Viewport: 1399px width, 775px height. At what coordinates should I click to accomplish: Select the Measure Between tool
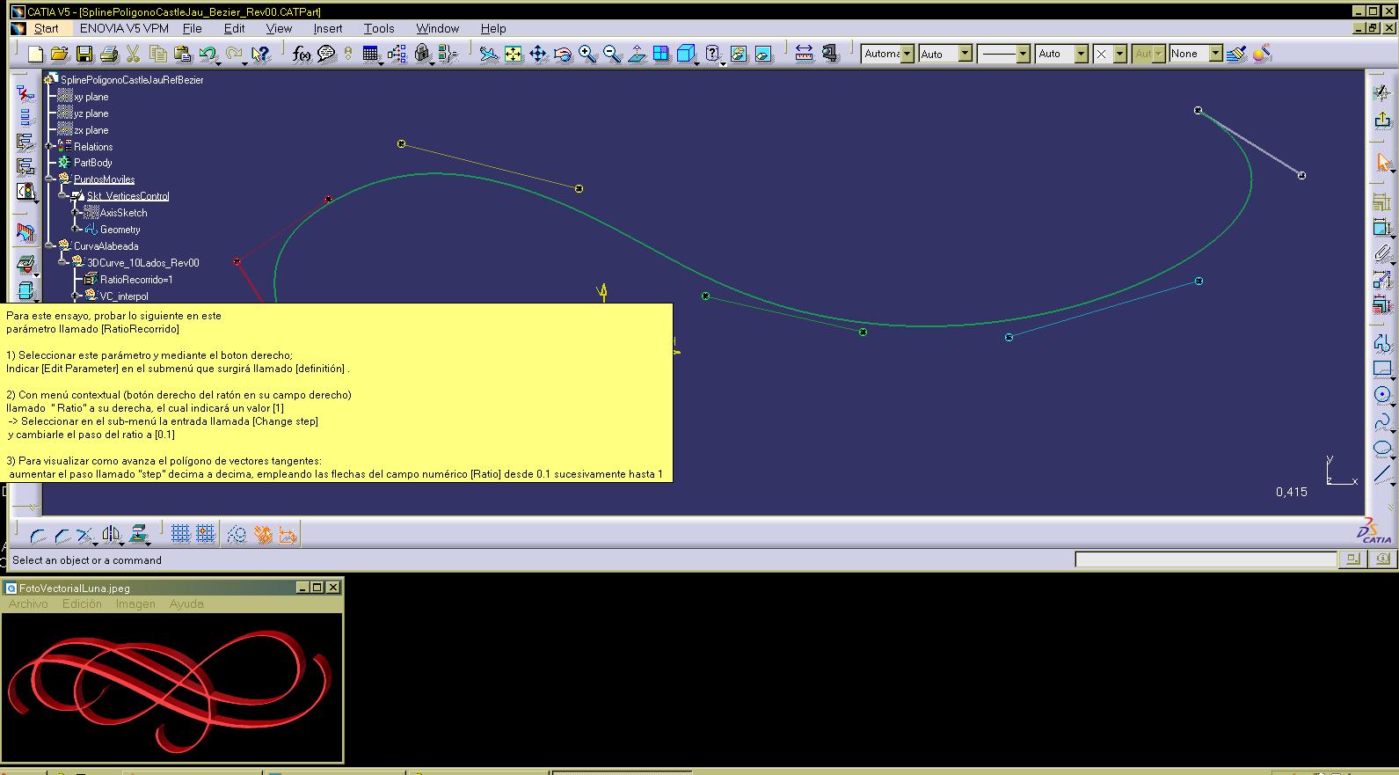[804, 55]
